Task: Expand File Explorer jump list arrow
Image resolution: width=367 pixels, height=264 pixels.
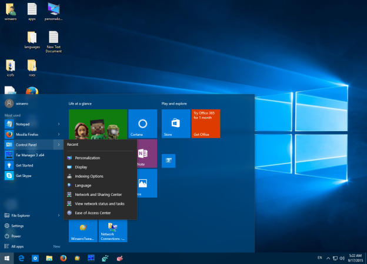Action: click(x=59, y=215)
